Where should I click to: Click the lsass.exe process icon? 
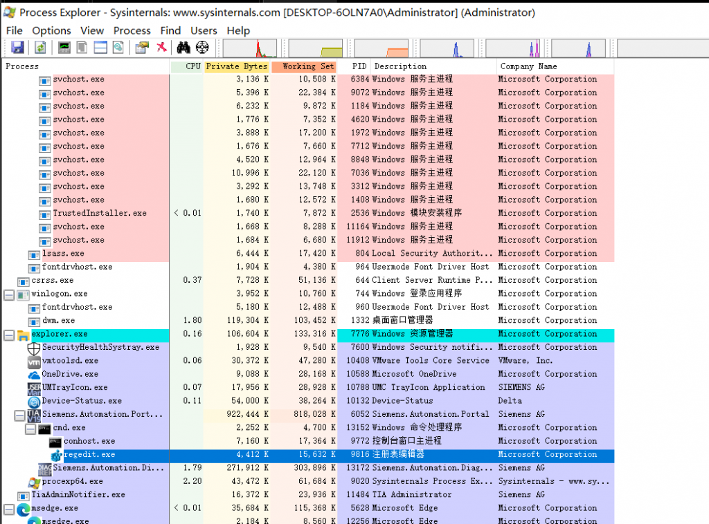coord(34,254)
